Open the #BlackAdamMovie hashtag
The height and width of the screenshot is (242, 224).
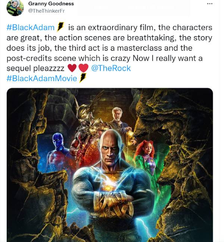tap(42, 78)
